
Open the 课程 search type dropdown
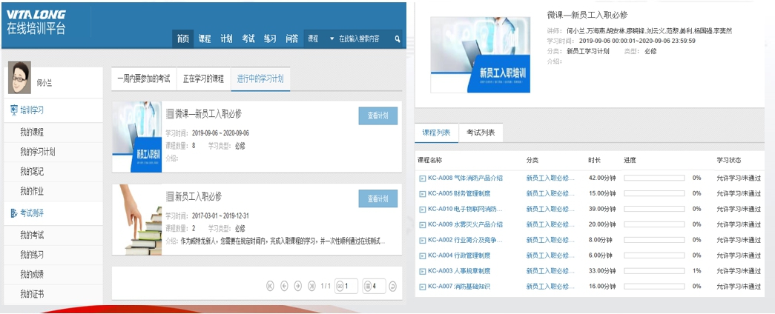tap(322, 39)
